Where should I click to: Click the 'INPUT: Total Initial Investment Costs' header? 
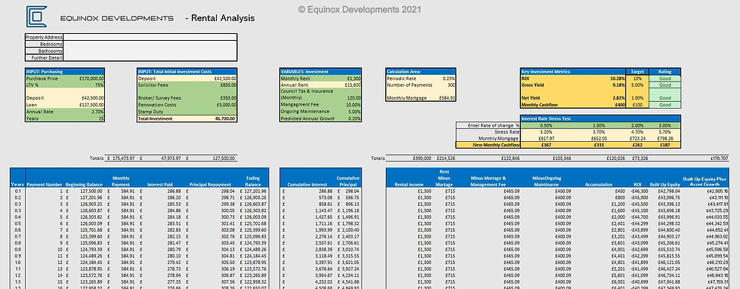(x=187, y=72)
